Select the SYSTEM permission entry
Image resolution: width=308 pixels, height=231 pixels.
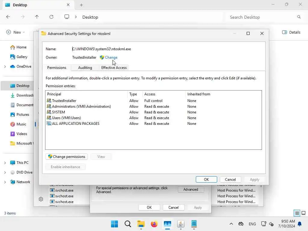tap(153, 112)
